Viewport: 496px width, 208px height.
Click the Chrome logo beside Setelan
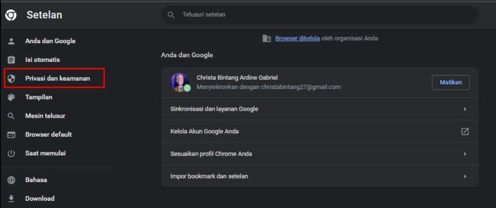pos(11,15)
